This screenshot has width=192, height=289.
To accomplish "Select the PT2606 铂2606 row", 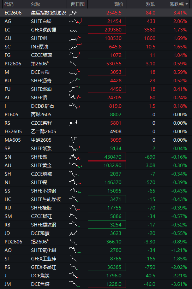I will 96,64.
